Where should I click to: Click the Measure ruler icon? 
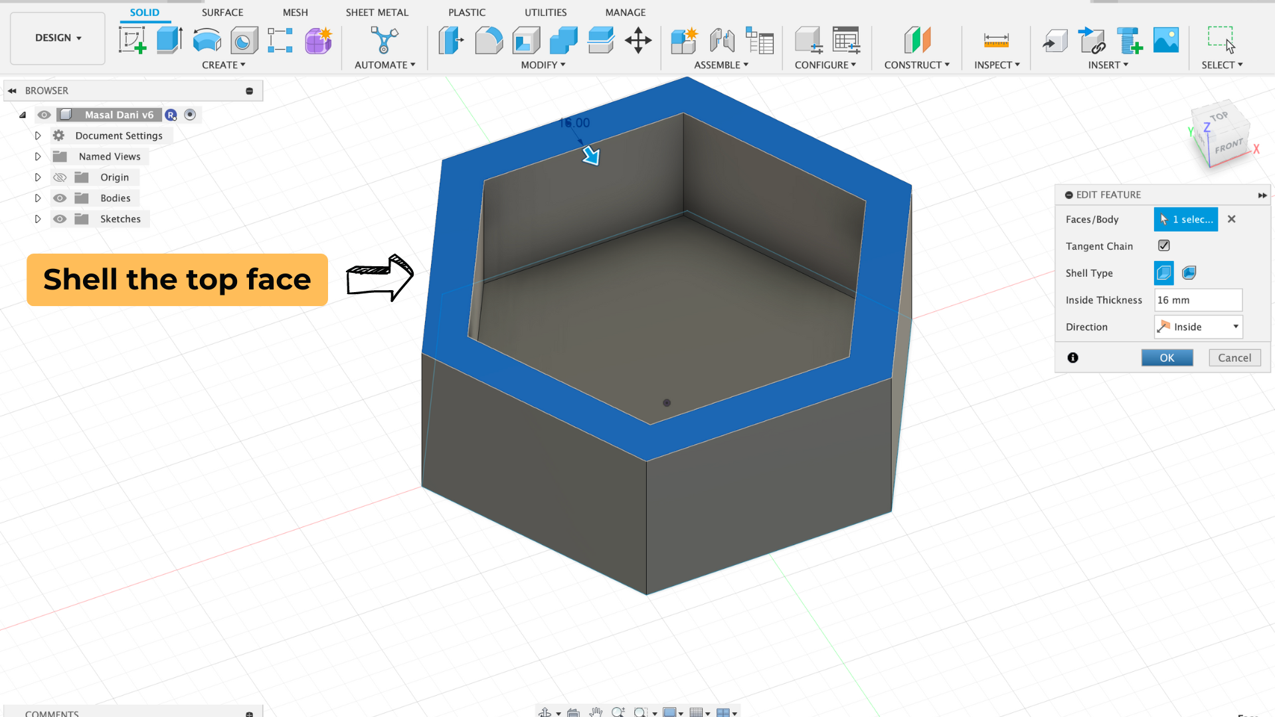996,40
